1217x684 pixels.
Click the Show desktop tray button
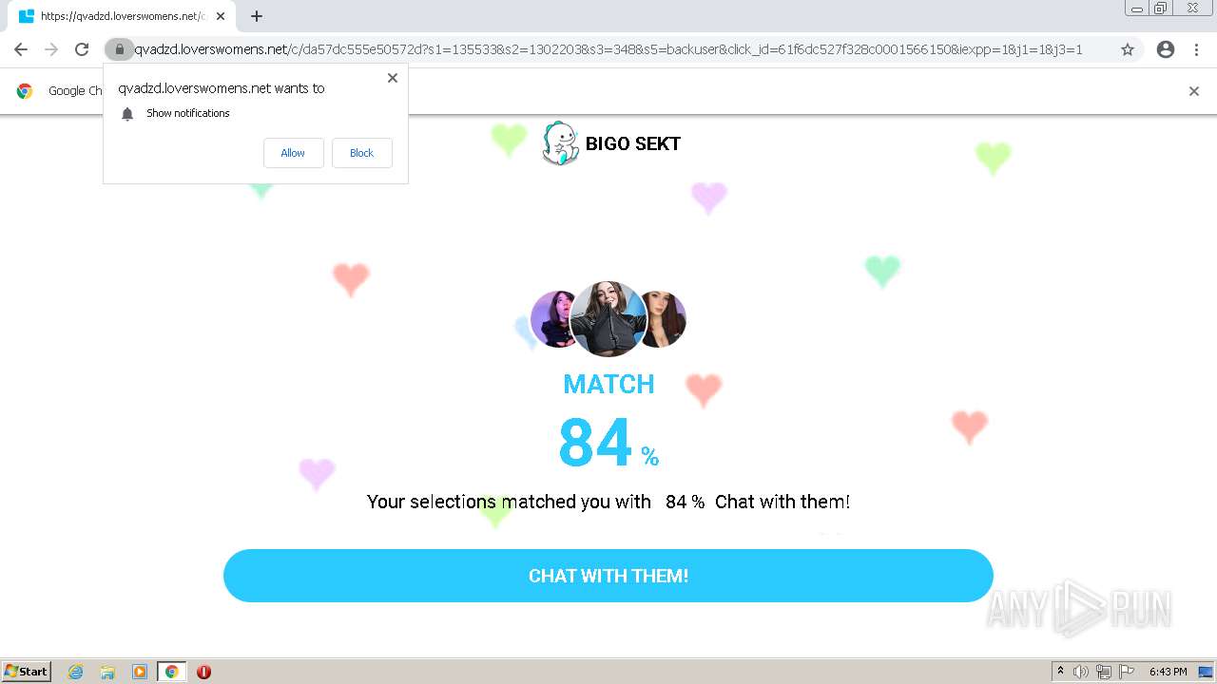pyautogui.click(x=1206, y=672)
